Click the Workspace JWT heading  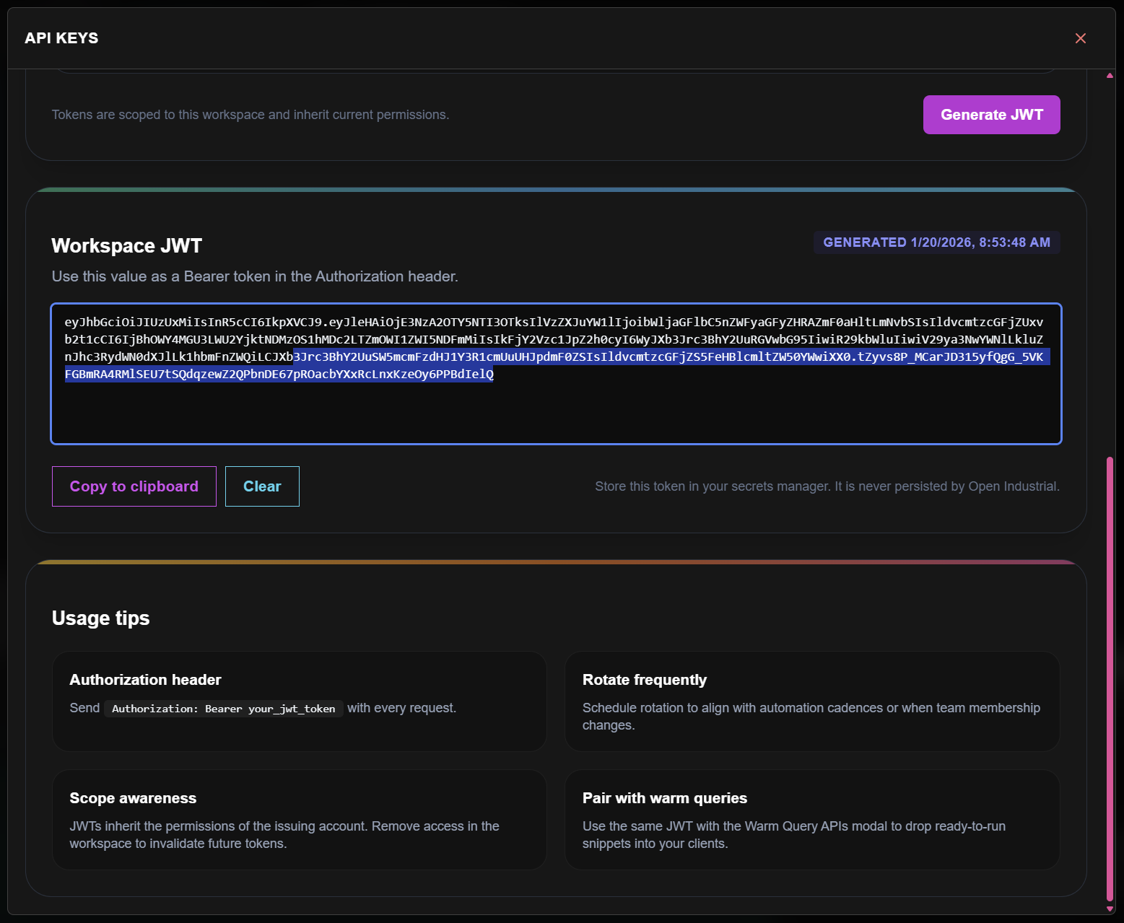click(x=127, y=246)
